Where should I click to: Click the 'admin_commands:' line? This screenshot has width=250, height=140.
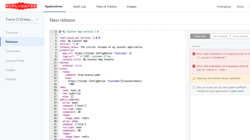(70, 99)
